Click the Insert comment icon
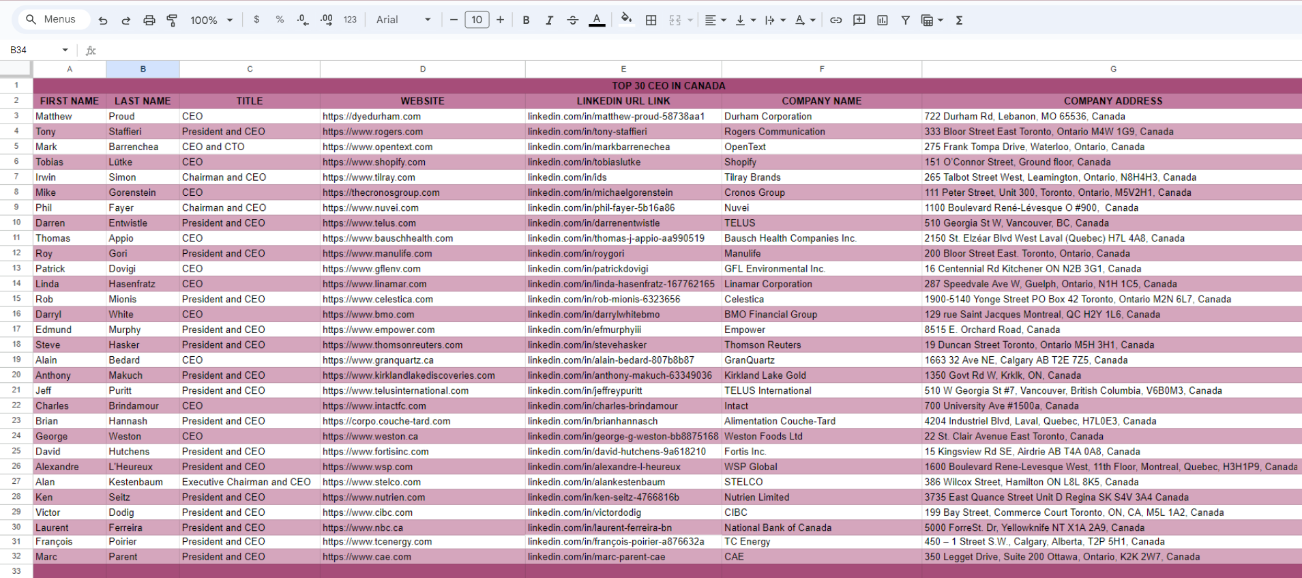This screenshot has height=578, width=1302. [859, 20]
